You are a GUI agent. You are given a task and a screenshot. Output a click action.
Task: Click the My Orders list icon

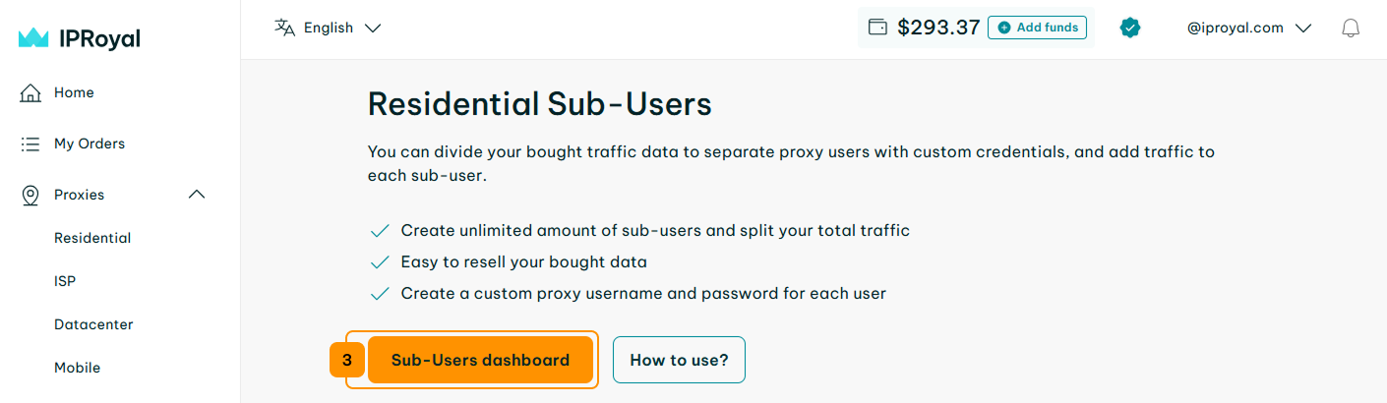[x=30, y=144]
